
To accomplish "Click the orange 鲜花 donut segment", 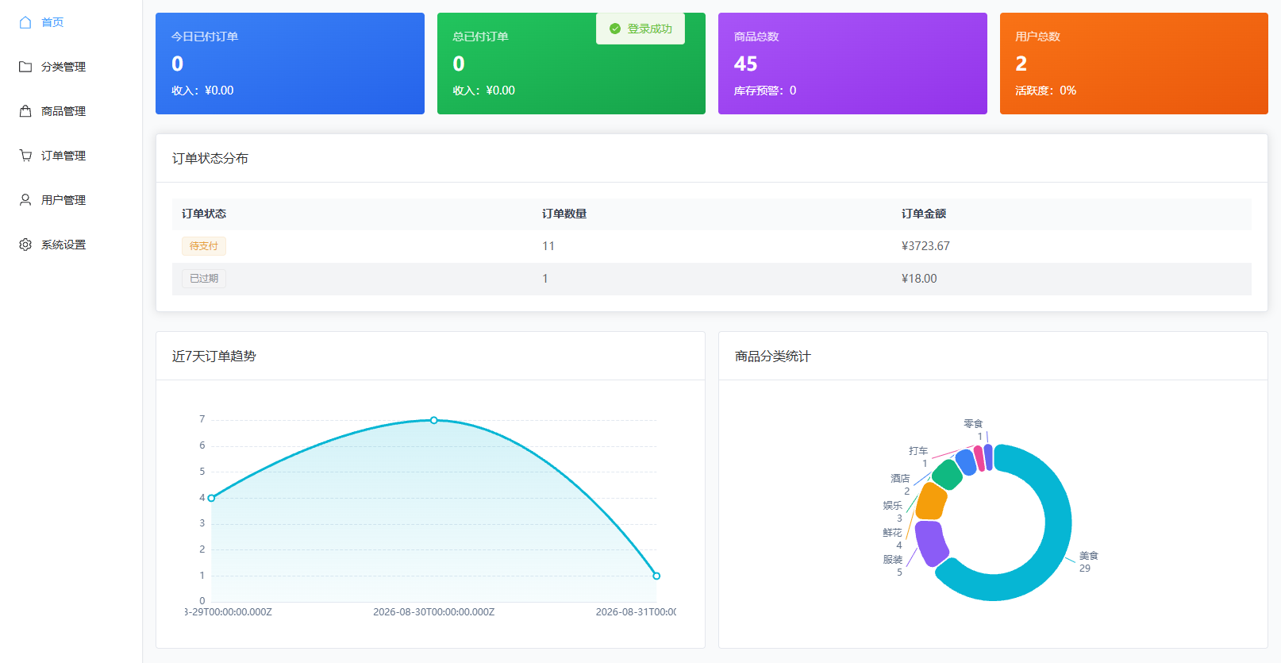I will [932, 501].
